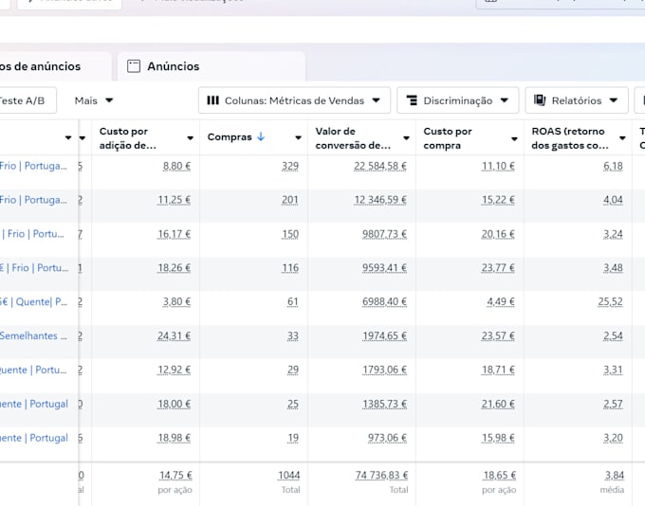Click the 24,31 € cost per addition

(x=174, y=336)
